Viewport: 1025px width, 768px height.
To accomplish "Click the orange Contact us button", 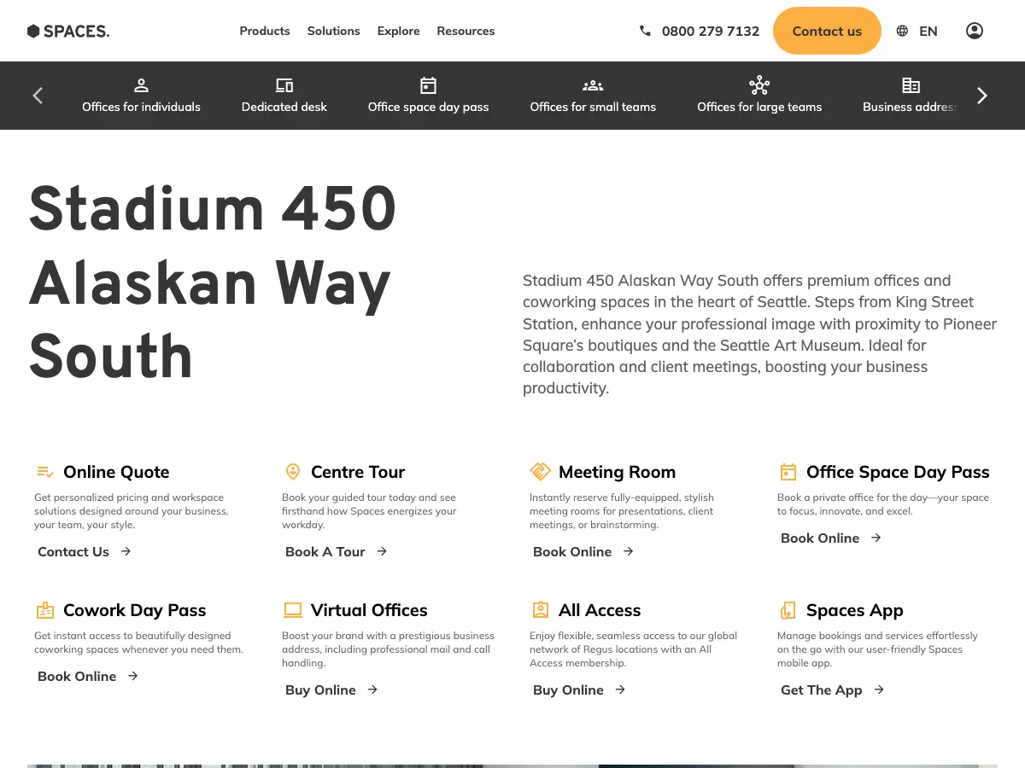I will pos(827,31).
